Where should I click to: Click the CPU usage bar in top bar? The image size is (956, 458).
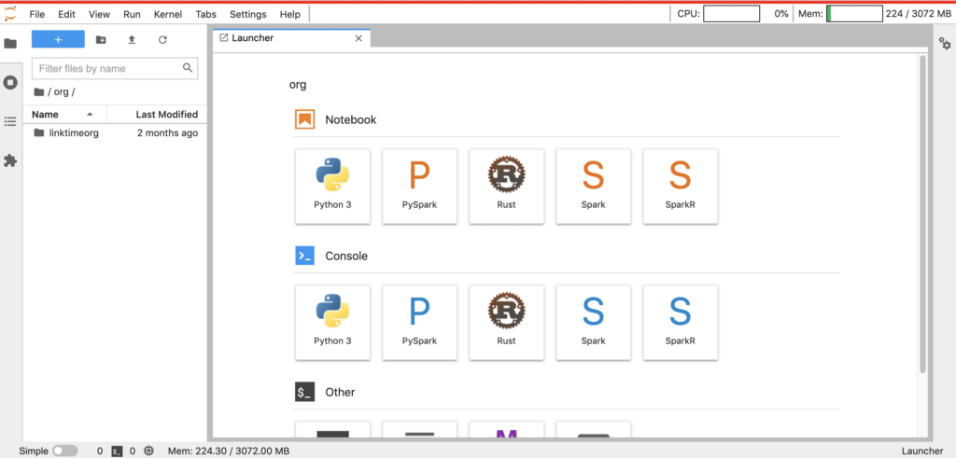coord(731,13)
